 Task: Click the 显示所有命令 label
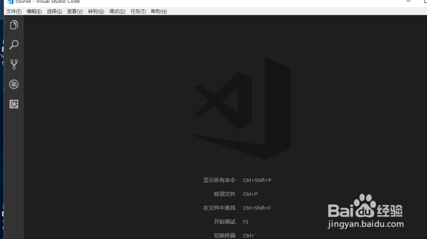tap(219, 180)
